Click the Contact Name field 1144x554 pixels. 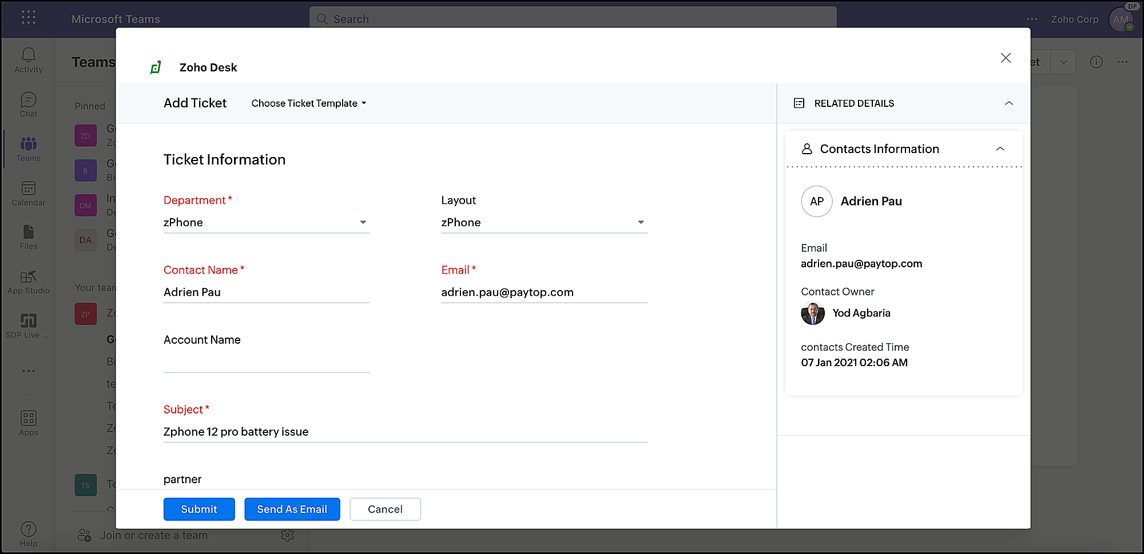(267, 292)
